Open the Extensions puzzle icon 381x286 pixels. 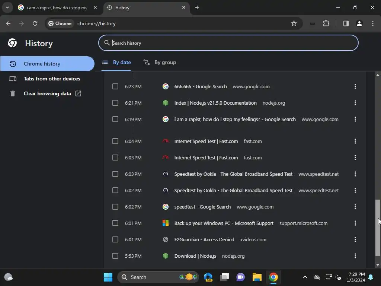326,23
